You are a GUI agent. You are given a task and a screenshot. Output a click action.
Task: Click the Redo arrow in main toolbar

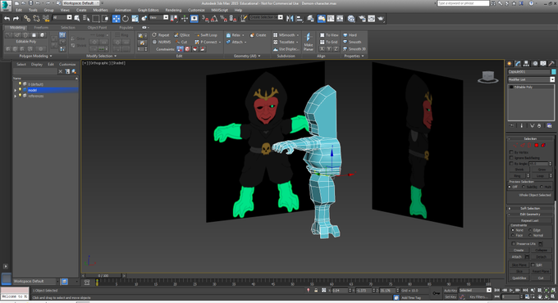click(x=16, y=19)
